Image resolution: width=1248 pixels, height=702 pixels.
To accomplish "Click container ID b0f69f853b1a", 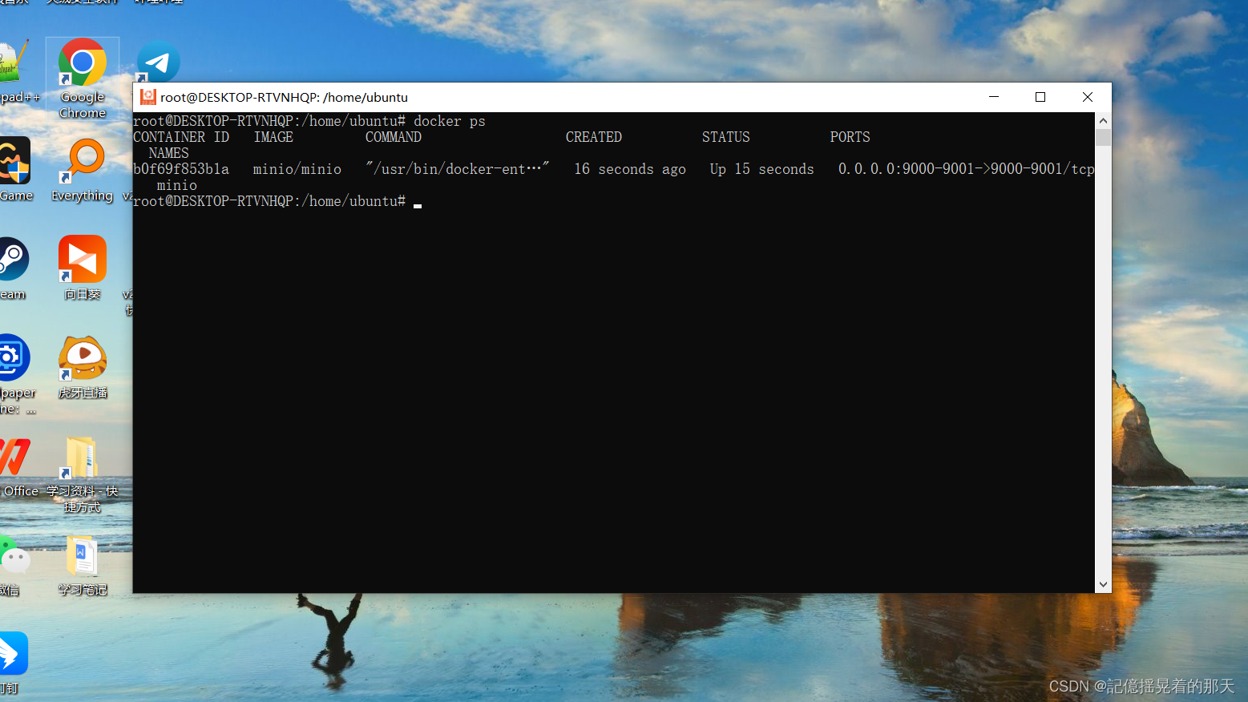I will (181, 169).
